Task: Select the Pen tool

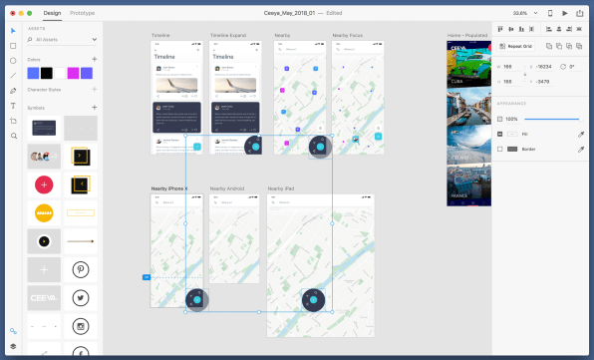Action: point(13,91)
